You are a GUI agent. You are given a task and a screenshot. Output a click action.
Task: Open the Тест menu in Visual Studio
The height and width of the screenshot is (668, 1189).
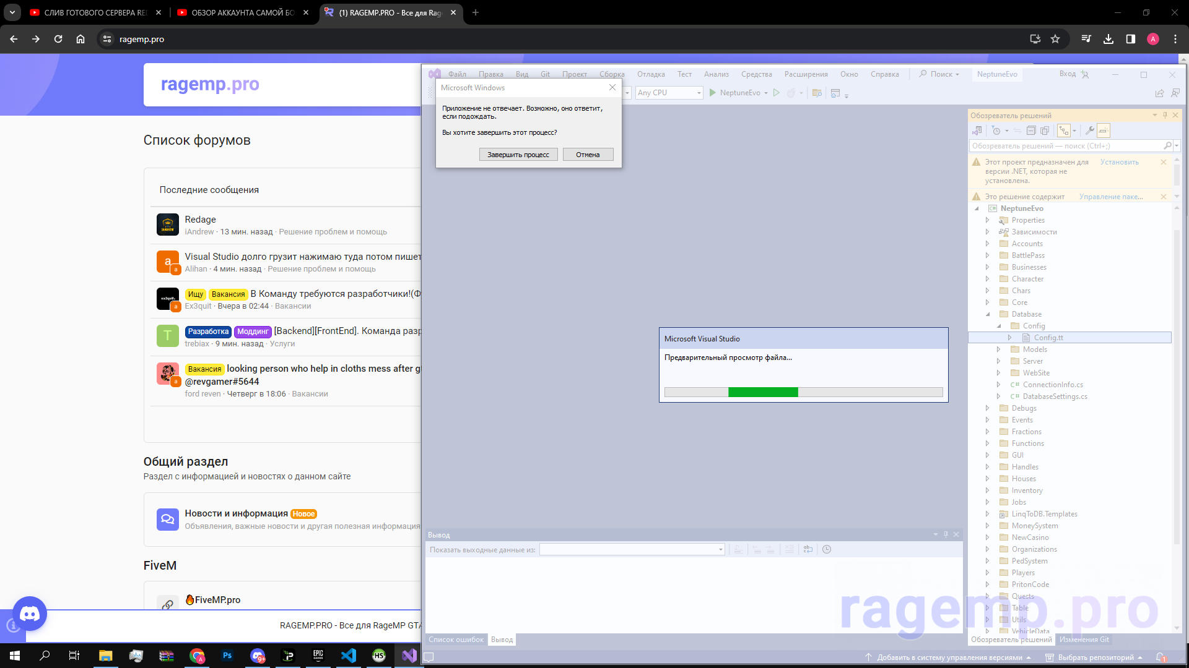click(x=684, y=74)
